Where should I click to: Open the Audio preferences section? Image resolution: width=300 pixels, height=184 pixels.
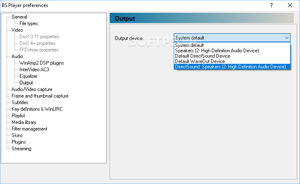tap(17, 56)
